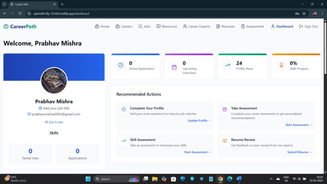Go to the Home nav item
Image resolution: width=327 pixels, height=184 pixels.
102,26
